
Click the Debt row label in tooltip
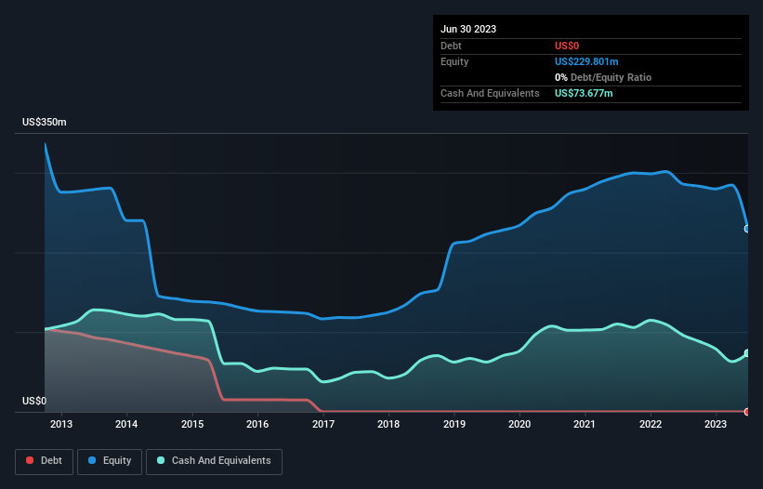[x=451, y=46]
